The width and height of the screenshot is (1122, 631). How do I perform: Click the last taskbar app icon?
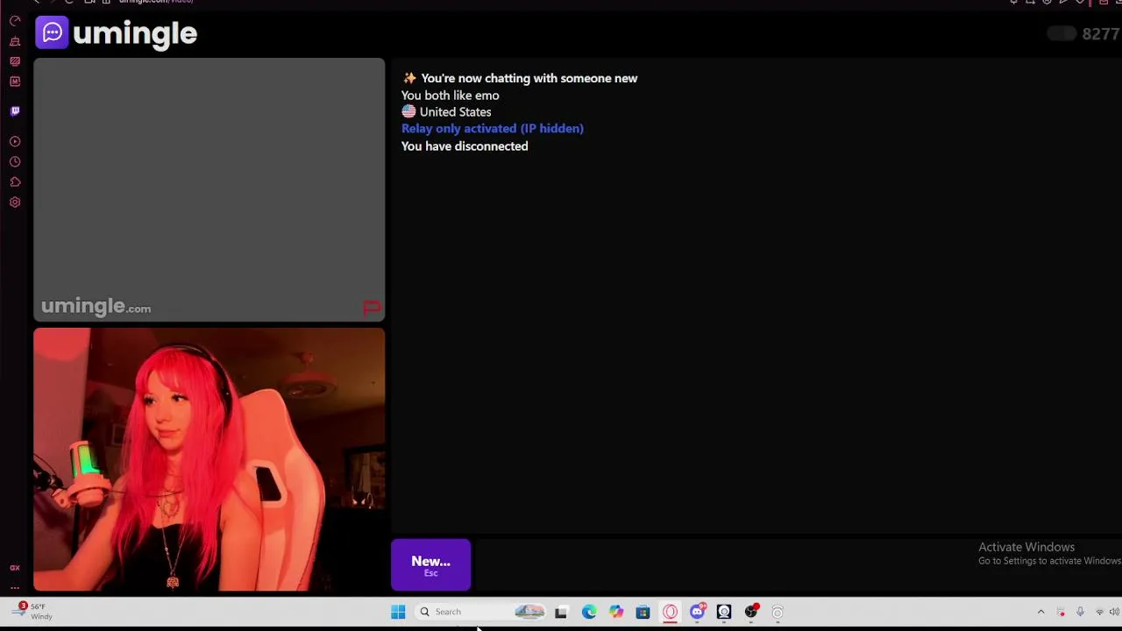pyautogui.click(x=778, y=612)
